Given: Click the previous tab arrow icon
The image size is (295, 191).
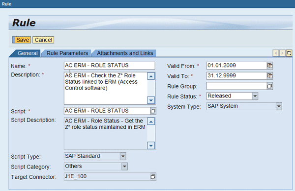Looking at the screenshot, I should tap(276, 53).
